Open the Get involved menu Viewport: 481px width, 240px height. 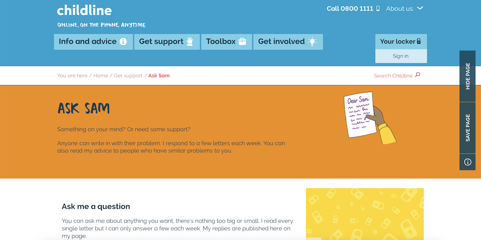pos(281,42)
